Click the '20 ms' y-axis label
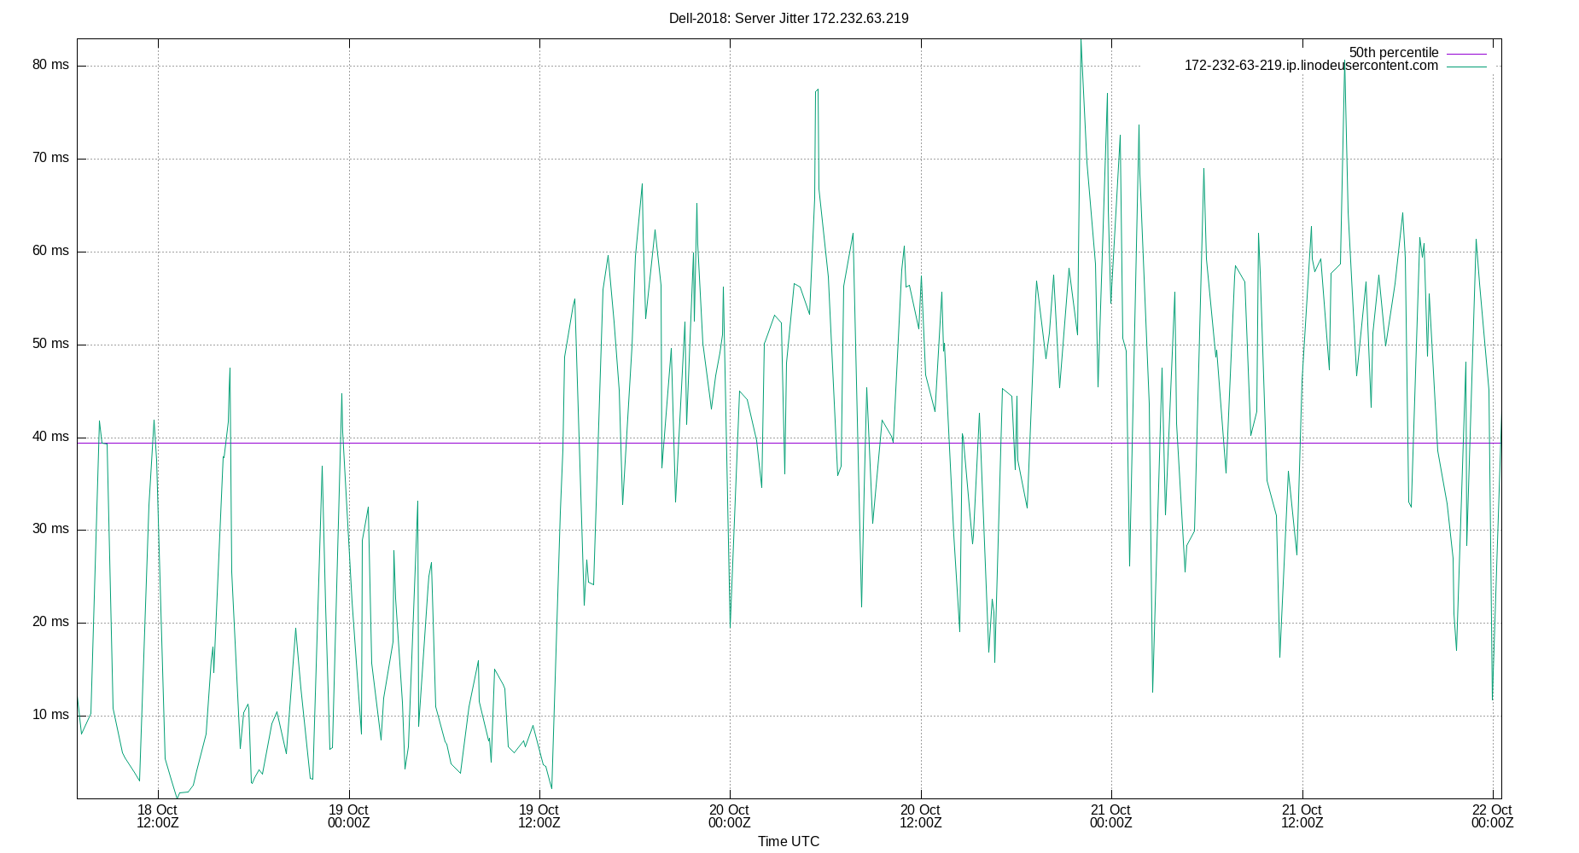 50,622
